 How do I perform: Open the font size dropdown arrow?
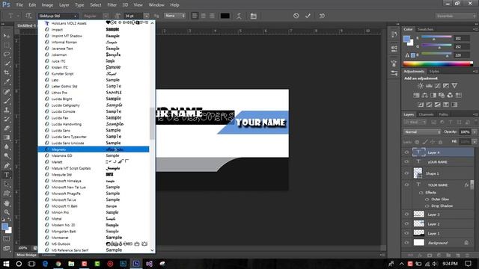pyautogui.click(x=147, y=16)
